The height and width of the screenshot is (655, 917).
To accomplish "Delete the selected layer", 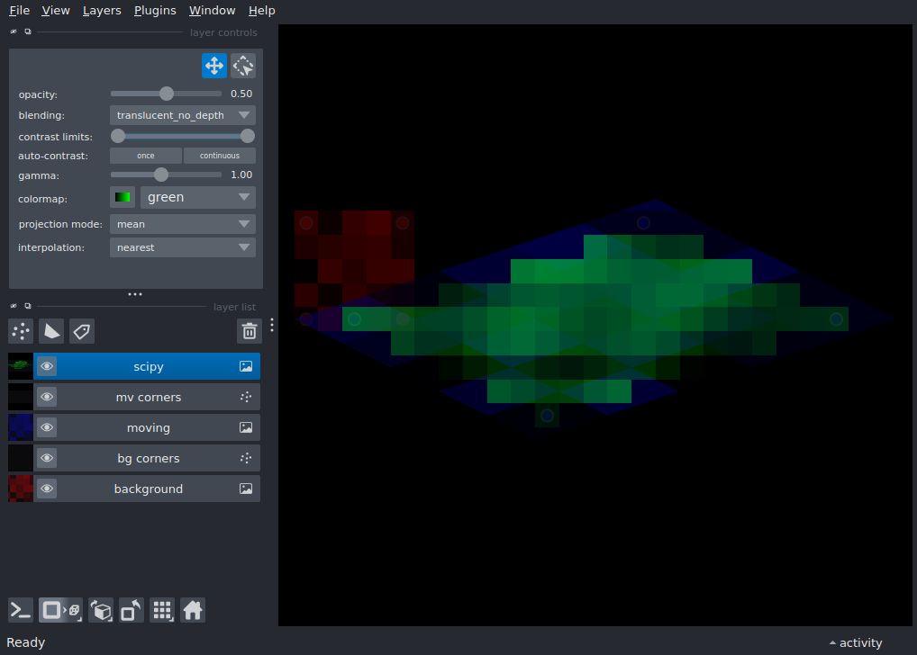I will point(249,331).
